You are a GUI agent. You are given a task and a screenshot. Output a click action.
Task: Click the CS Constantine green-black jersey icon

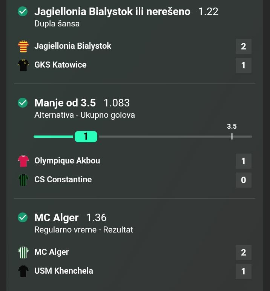pos(23,180)
